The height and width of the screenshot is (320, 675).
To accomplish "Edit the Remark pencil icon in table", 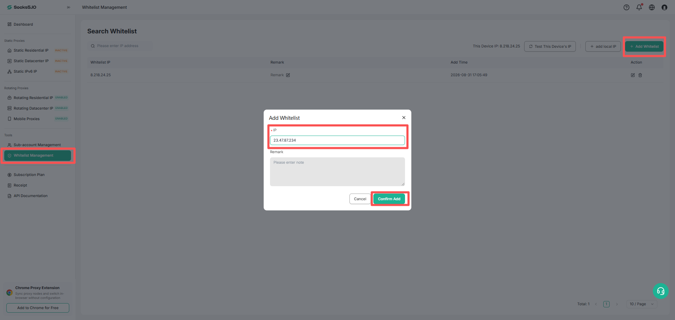I will click(x=288, y=75).
